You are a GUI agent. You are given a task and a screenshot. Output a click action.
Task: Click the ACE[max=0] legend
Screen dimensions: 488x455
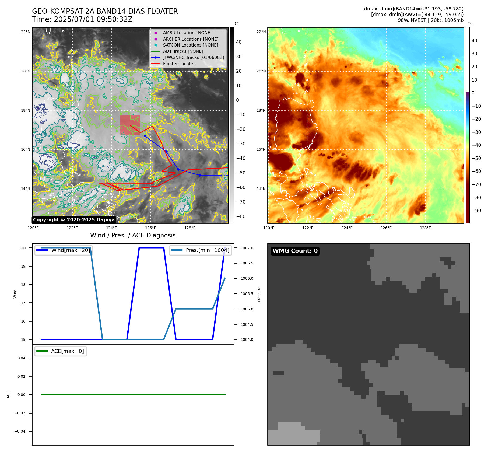pos(61,351)
